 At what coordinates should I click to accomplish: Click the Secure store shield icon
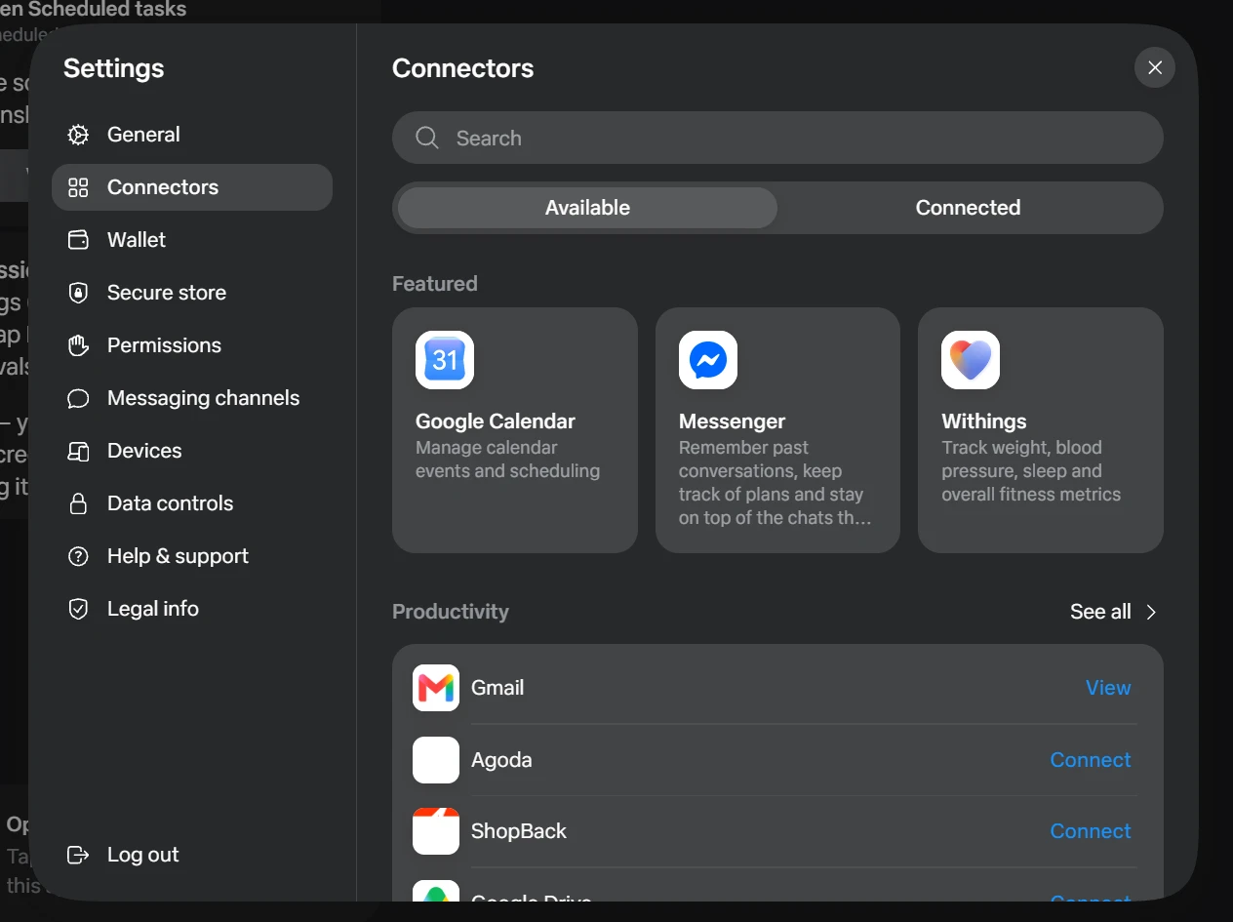pyautogui.click(x=78, y=293)
